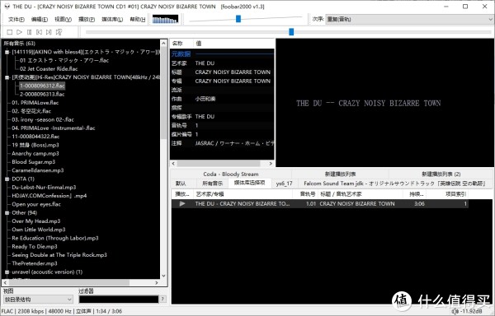Click the spectrum visualizer in toolbar
Image resolution: width=495 pixels, height=316 pixels.
pyautogui.click(x=165, y=19)
